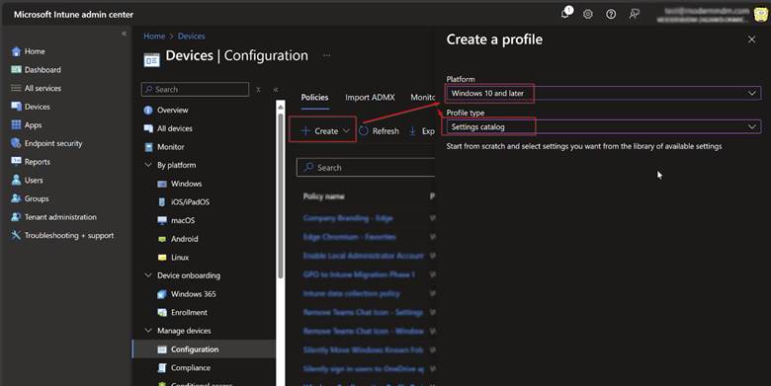Click Devices breadcrumb link
Screen dimensions: 771x386
192,36
